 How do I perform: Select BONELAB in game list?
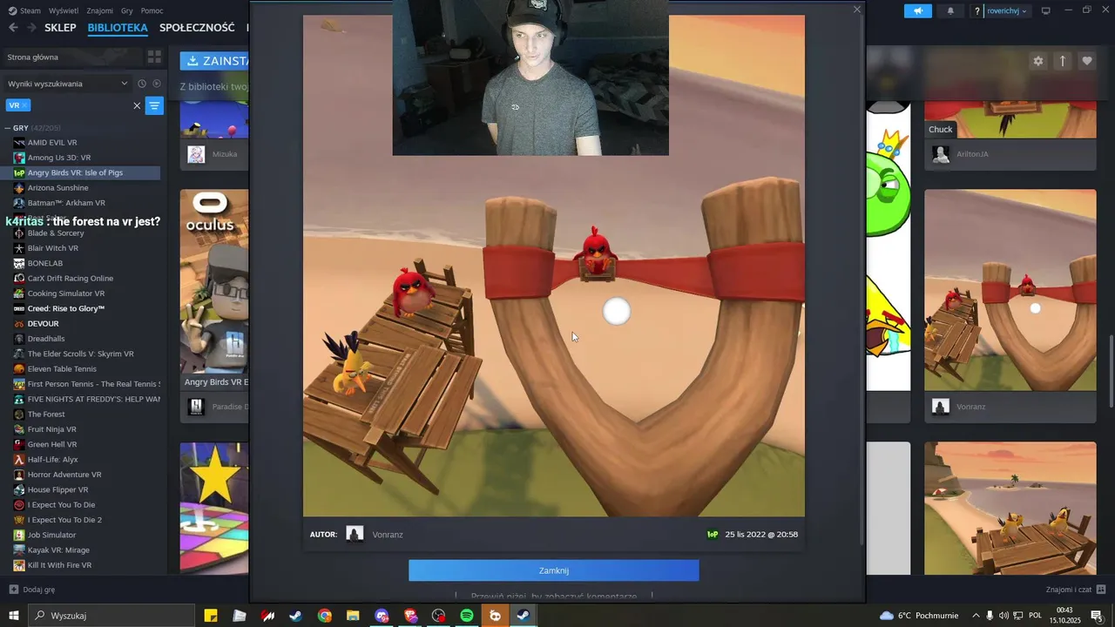tap(45, 263)
